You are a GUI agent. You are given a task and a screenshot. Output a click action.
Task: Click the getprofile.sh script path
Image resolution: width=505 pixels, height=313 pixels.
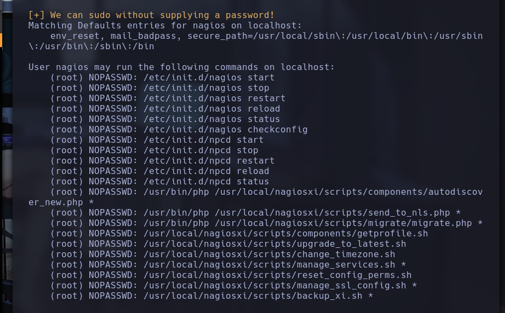pyautogui.click(x=286, y=234)
